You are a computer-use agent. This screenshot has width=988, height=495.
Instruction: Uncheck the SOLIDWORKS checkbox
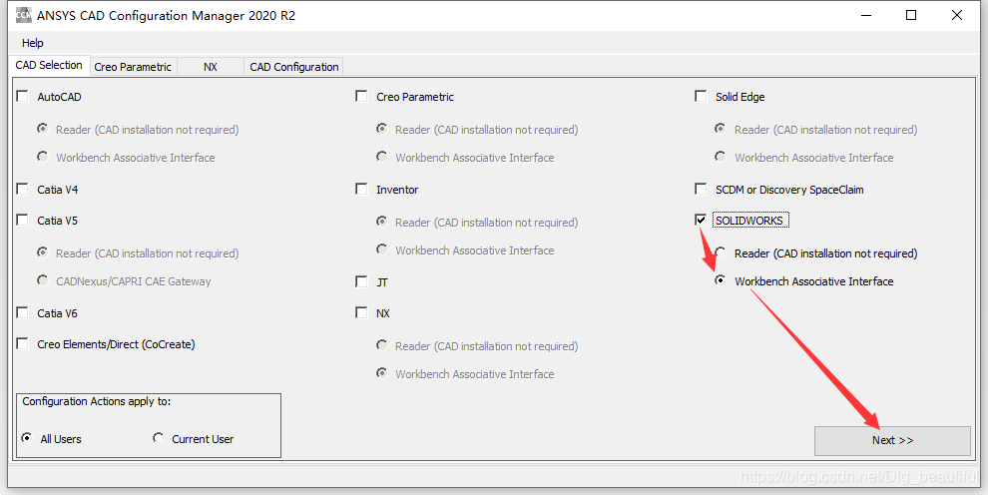click(x=701, y=220)
